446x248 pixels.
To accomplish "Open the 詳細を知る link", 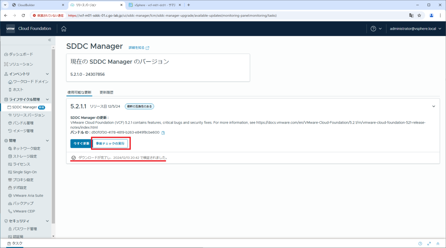I will (139, 48).
